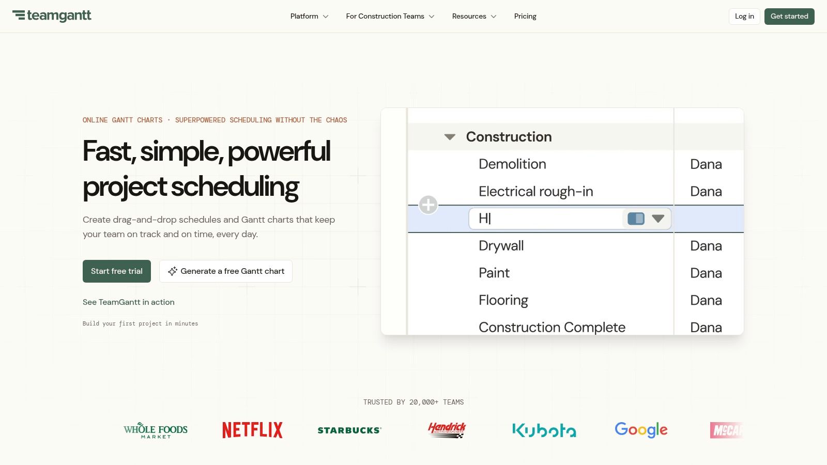
Task: Click the Netflix logo
Action: coord(252,430)
